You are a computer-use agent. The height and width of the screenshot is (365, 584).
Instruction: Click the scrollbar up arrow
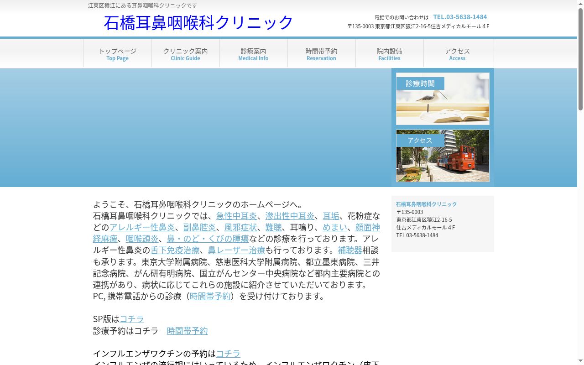[580, 4]
